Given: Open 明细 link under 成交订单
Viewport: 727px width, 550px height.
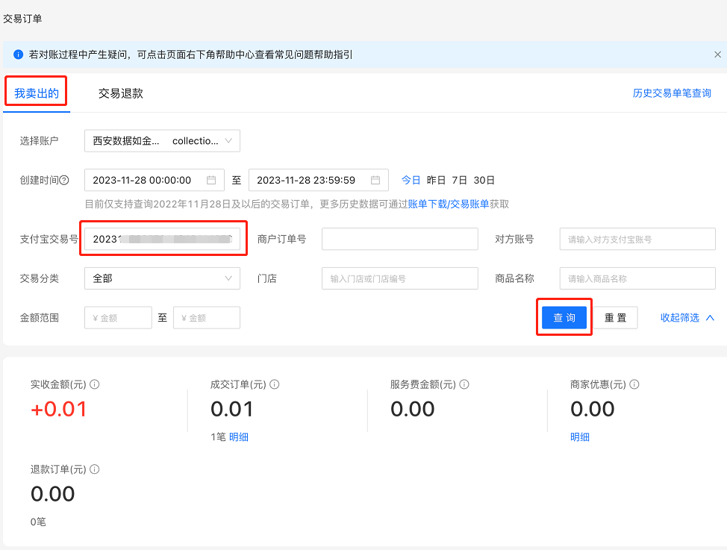Looking at the screenshot, I should tap(239, 437).
